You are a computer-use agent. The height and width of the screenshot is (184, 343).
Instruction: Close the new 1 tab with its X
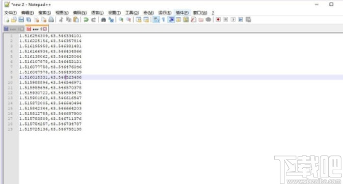21,29
